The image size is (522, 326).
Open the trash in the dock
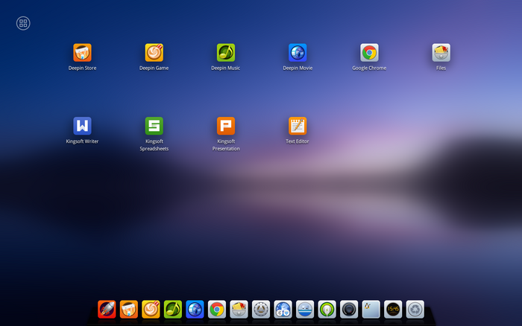click(x=415, y=310)
